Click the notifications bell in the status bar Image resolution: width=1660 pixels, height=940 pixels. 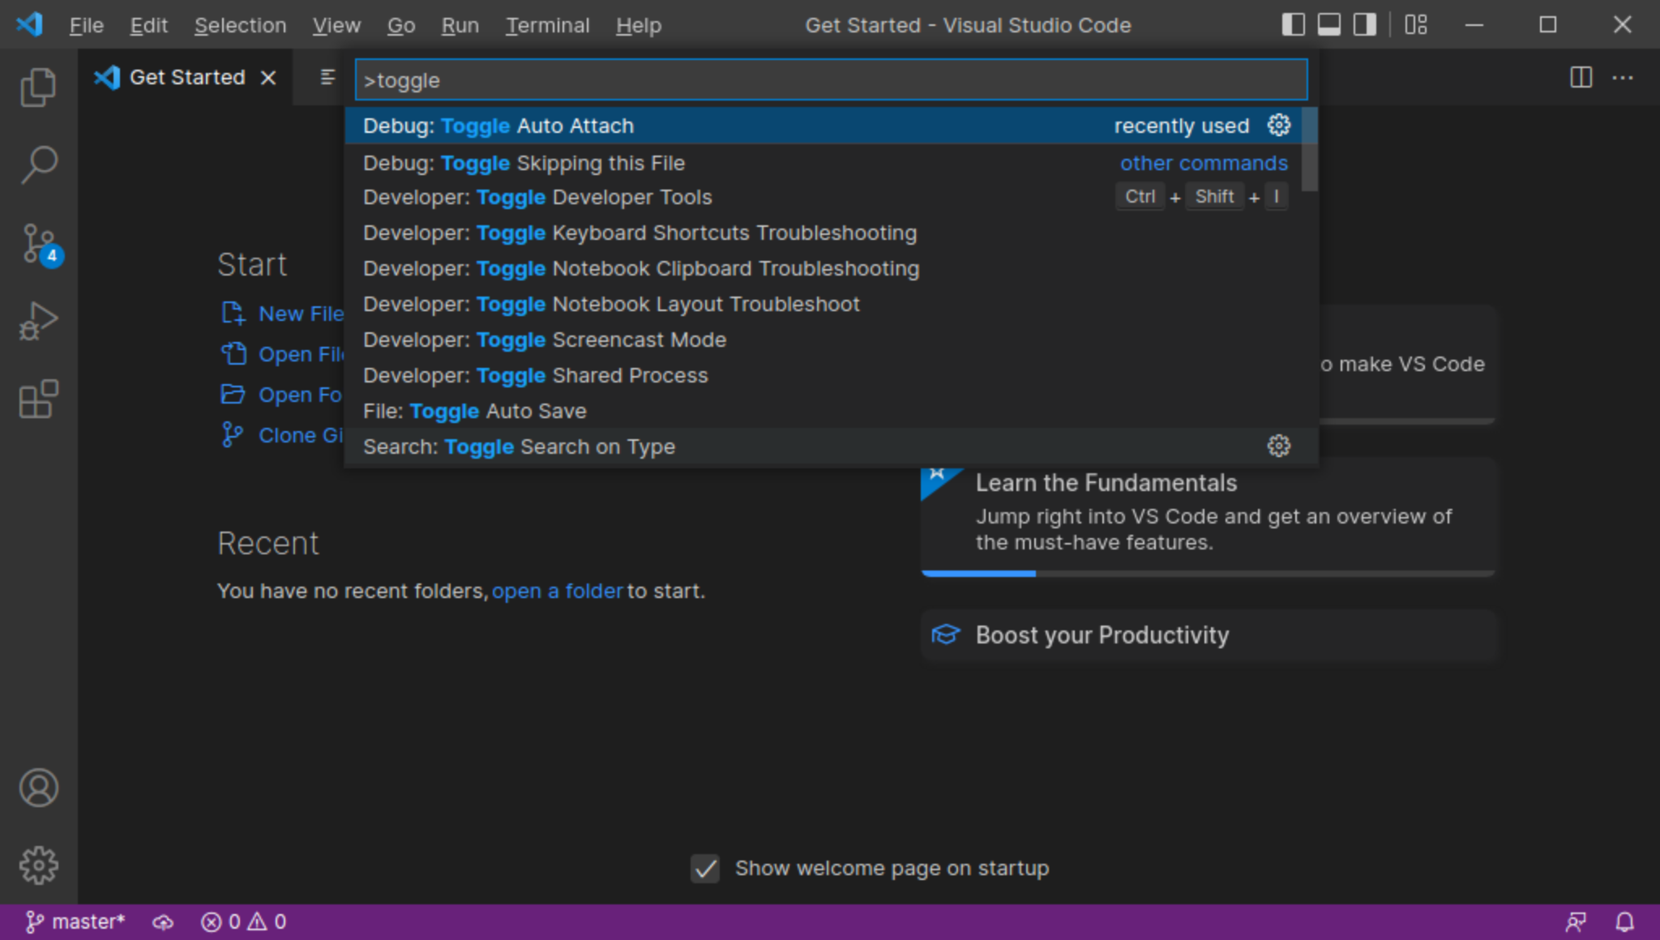1624,921
